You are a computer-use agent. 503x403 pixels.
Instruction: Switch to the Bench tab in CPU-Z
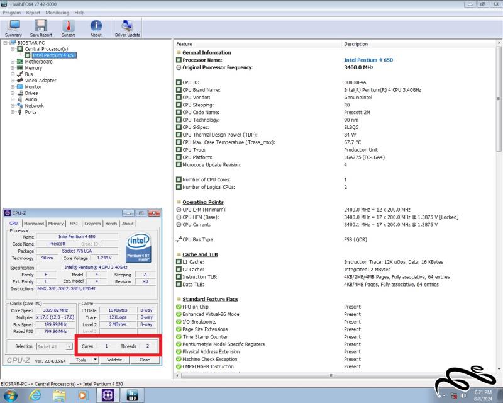[x=111, y=224]
